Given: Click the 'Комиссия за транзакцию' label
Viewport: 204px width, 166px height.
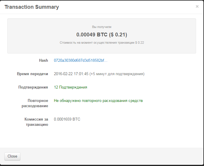Looking at the screenshot, I should coord(36,122).
